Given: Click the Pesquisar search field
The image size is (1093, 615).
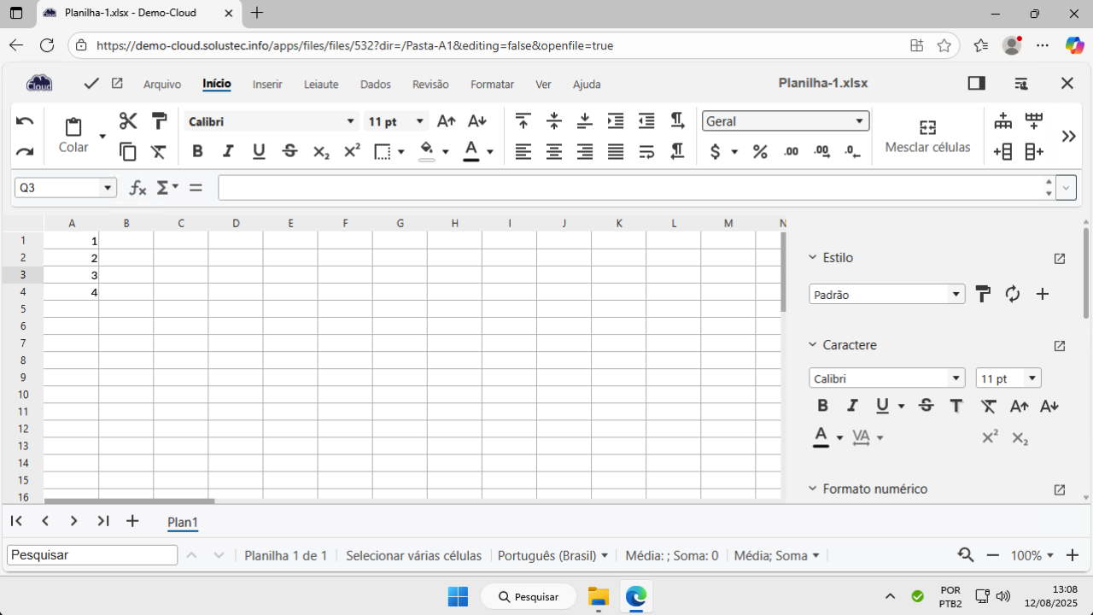Looking at the screenshot, I should tap(92, 555).
